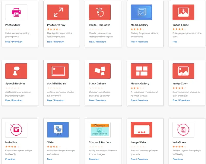
Task: Click the InstaLink title
Action: coord(11,142)
